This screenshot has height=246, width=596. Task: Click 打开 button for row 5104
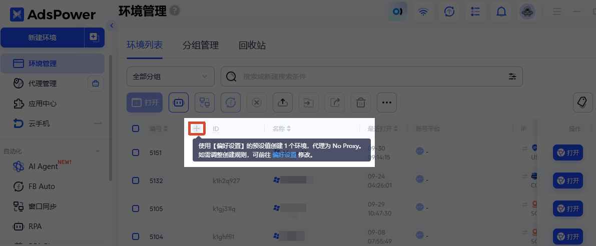567,237
